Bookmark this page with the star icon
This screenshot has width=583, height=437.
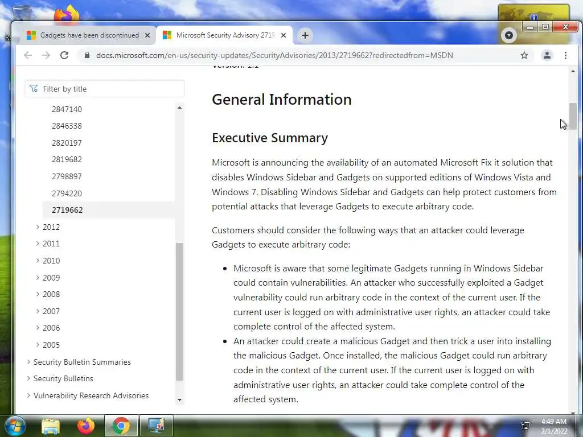524,55
